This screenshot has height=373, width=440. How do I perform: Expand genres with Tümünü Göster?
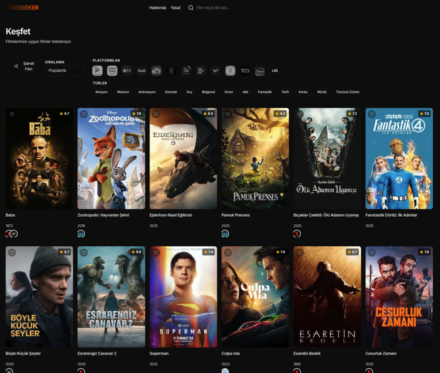tap(348, 92)
